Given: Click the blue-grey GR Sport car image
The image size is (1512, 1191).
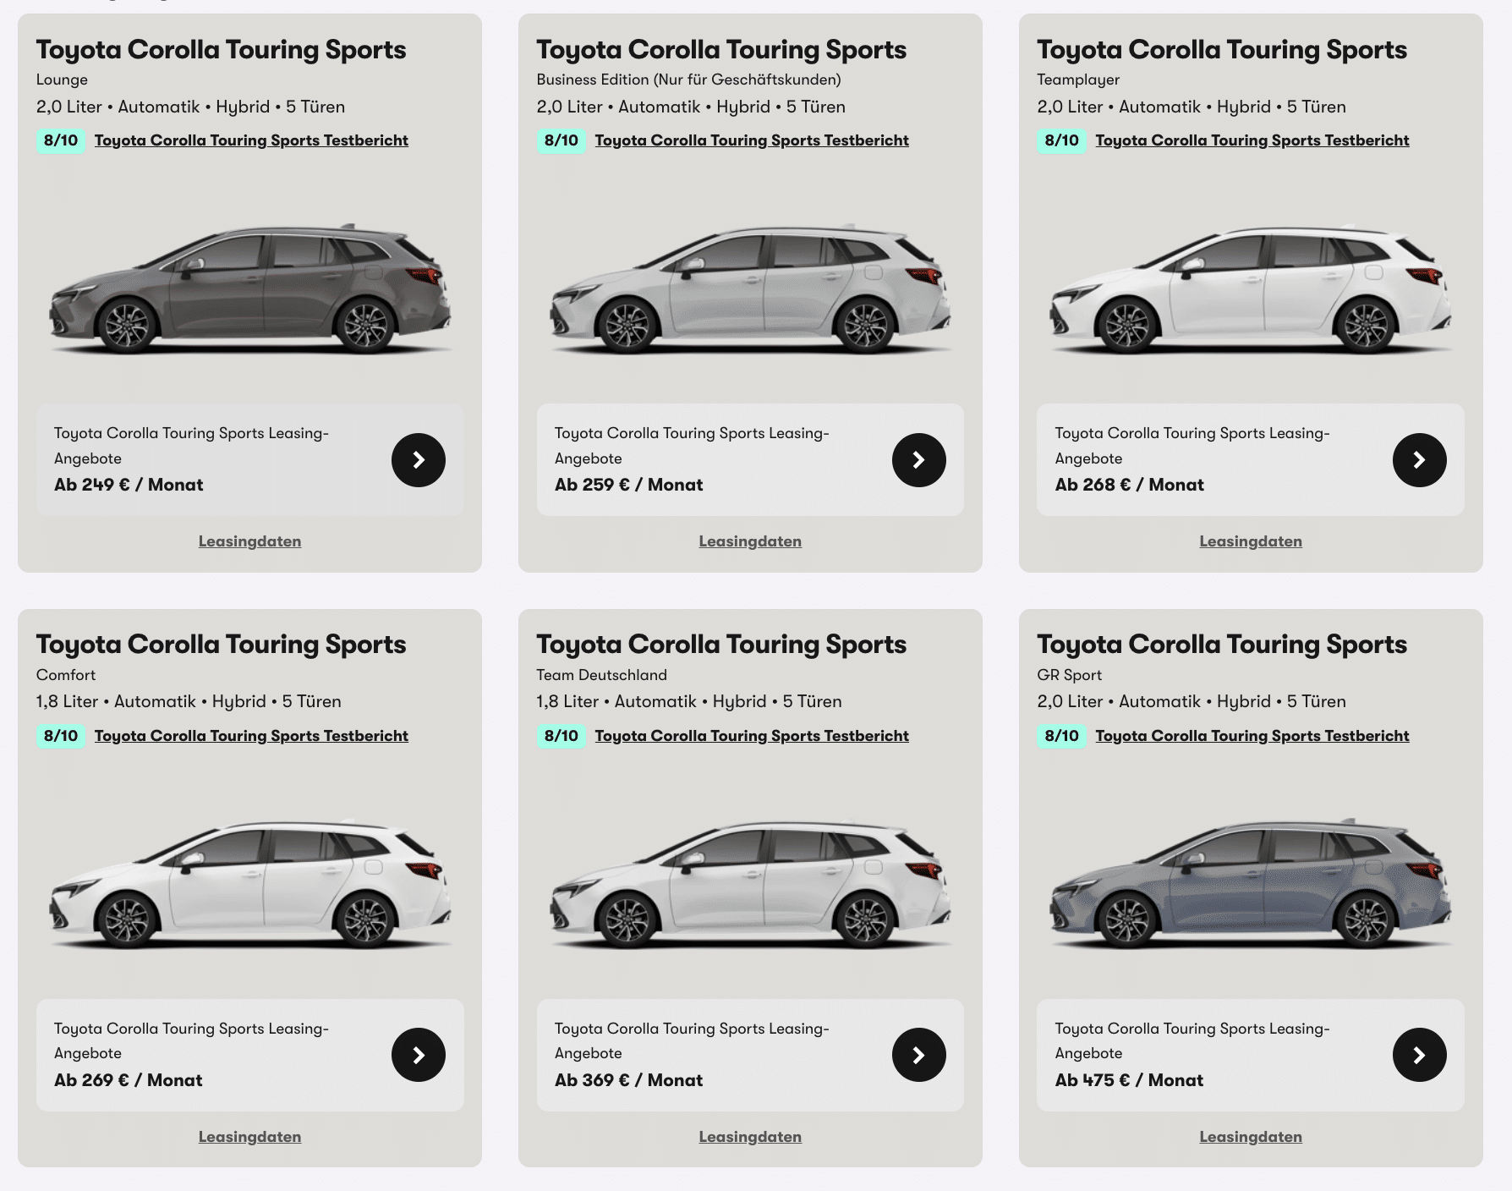Looking at the screenshot, I should click(x=1251, y=885).
